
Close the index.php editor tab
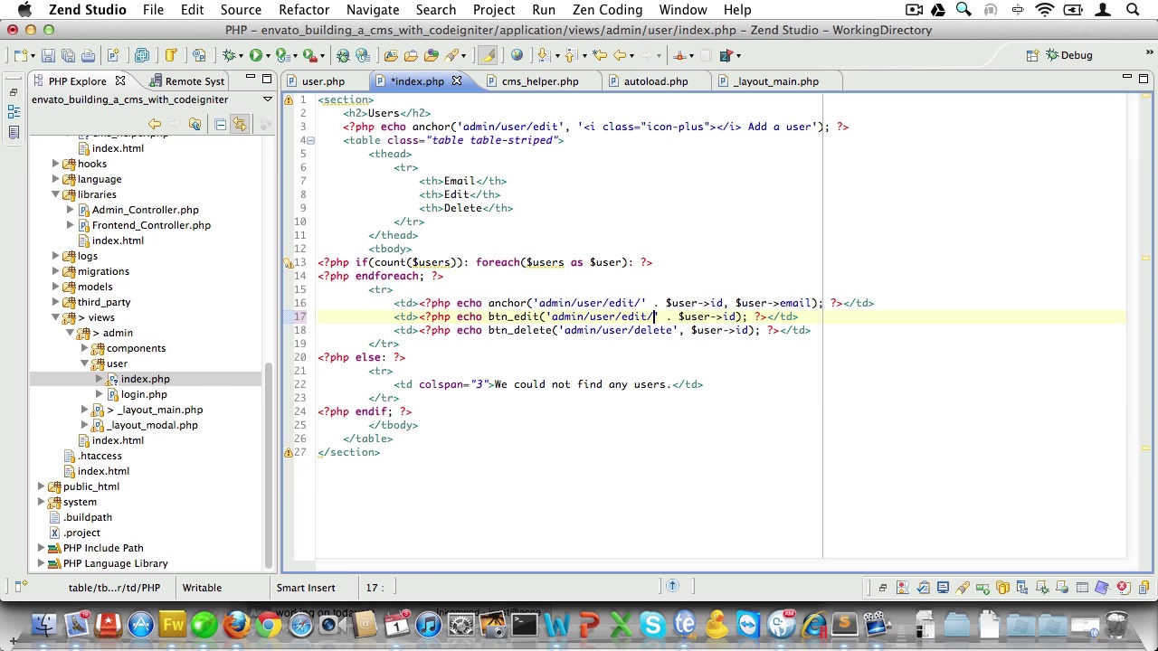point(457,81)
